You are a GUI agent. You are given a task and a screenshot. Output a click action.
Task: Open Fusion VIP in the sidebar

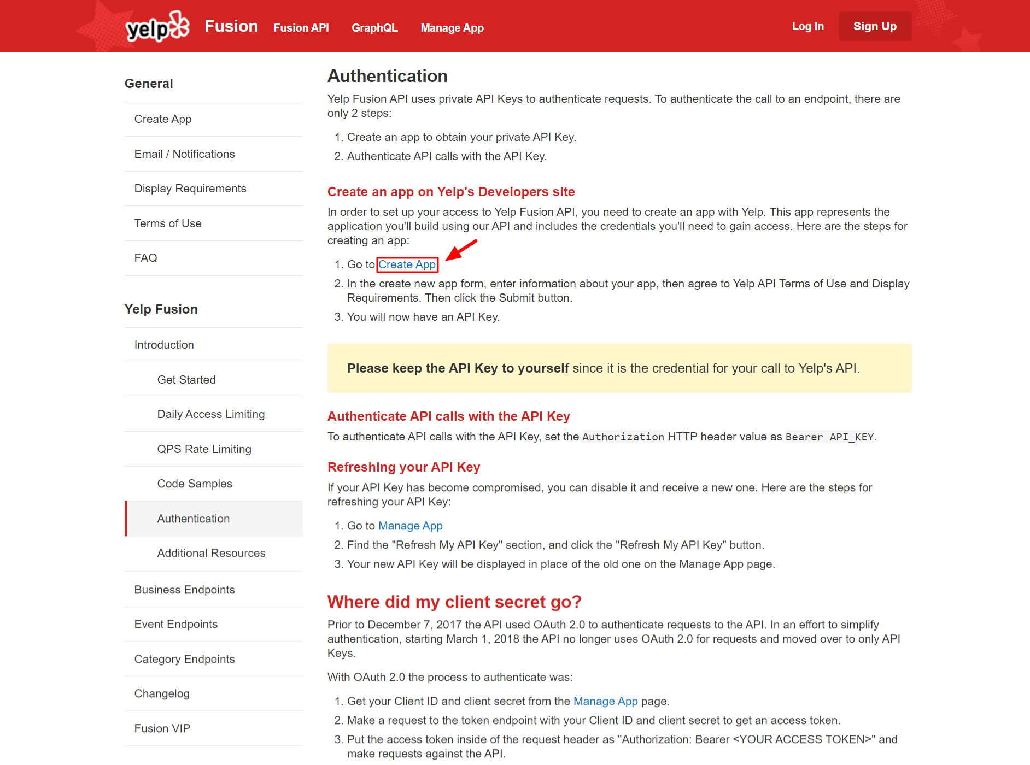click(x=214, y=728)
